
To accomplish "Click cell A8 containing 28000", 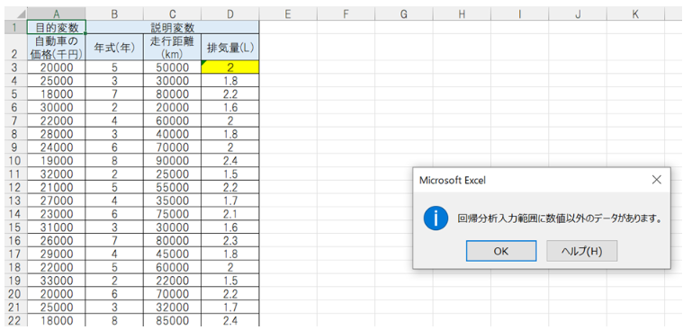I will click(57, 134).
